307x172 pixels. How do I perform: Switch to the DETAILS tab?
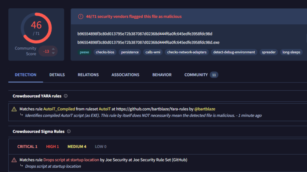57,75
